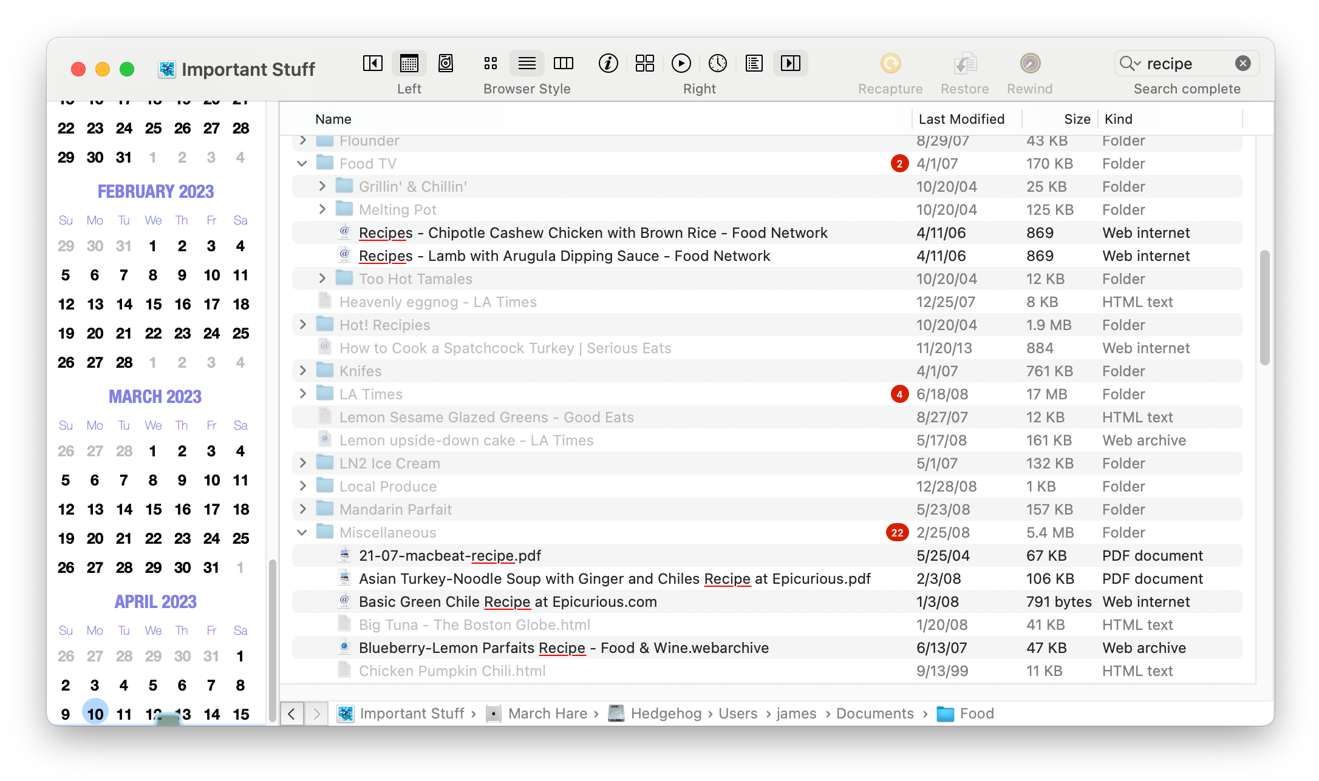The image size is (1319, 781).
Task: Collapse the Food TV folder
Action: [302, 164]
